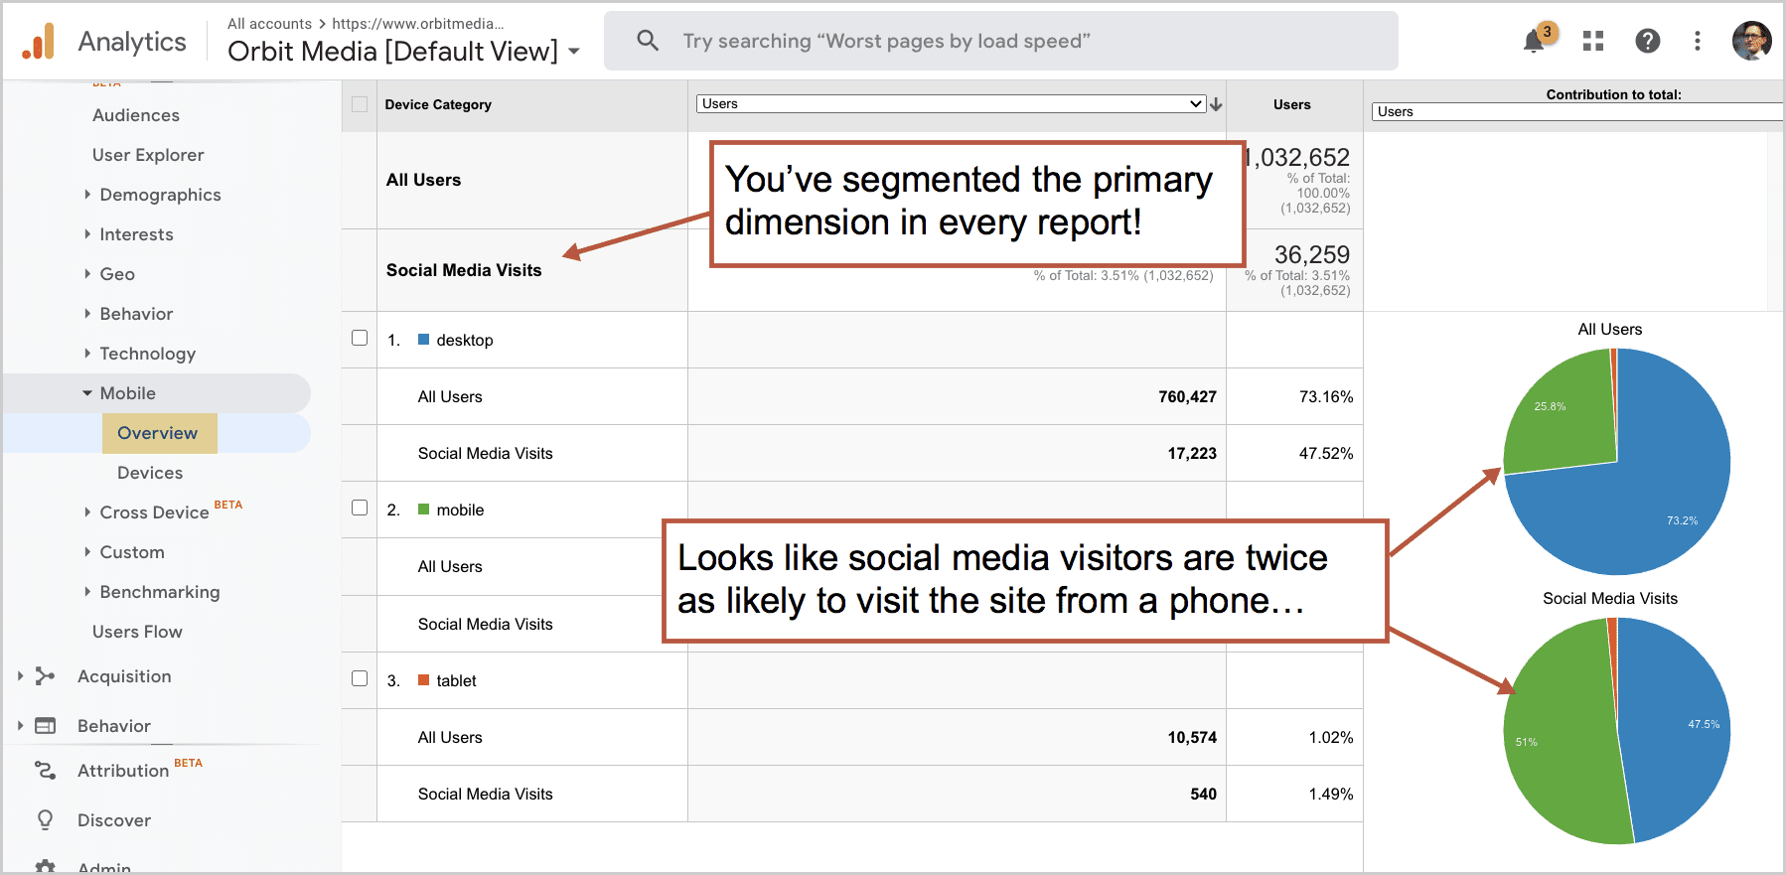Open the Users Flow report
This screenshot has width=1786, height=875.
point(137,632)
